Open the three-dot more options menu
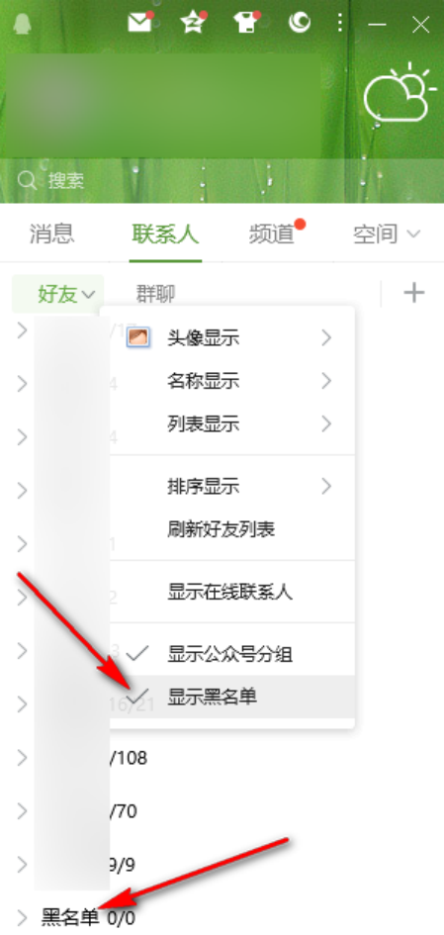Viewport: 444px width, 935px height. click(340, 24)
